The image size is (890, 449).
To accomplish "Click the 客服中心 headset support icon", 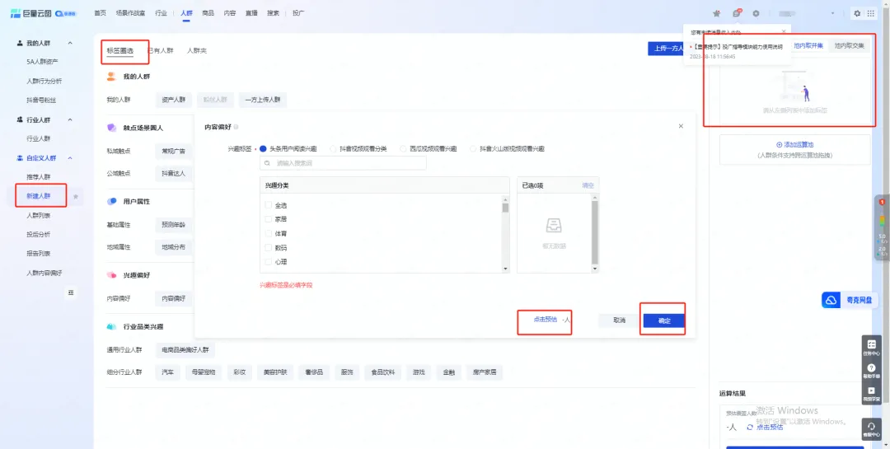I will (871, 428).
